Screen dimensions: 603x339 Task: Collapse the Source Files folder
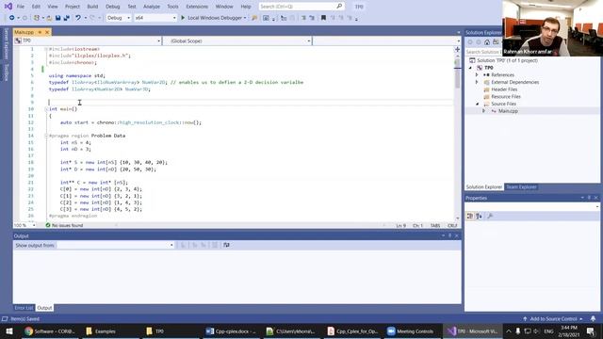(x=478, y=104)
